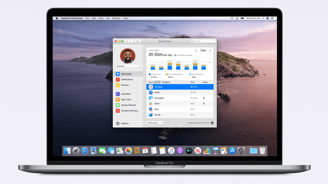328x184 pixels.
Task: Select the Notifications sidebar item
Action: point(127,80)
